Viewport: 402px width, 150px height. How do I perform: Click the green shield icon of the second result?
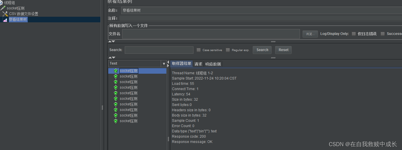pos(116,76)
